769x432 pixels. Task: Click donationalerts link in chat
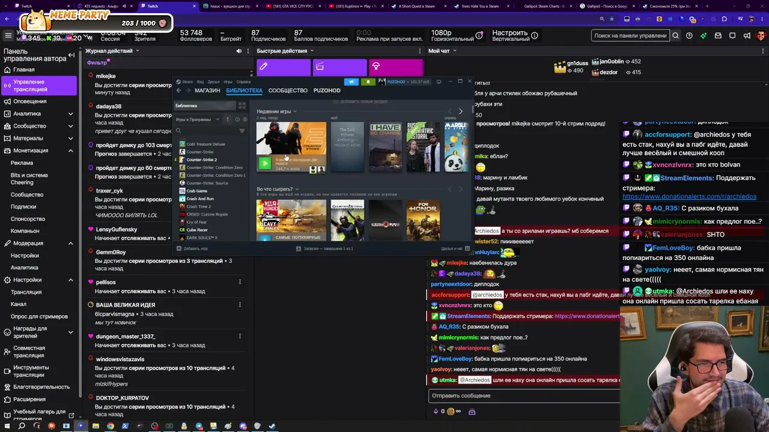click(x=689, y=197)
